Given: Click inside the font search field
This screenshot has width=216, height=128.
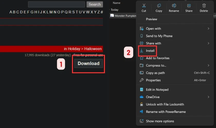Looking at the screenshot, I should (x=56, y=4).
